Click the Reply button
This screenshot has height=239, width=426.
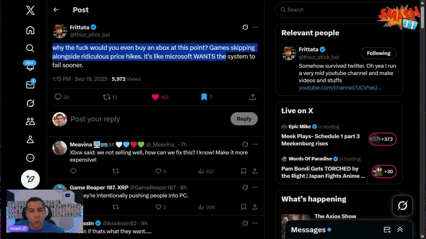244,119
